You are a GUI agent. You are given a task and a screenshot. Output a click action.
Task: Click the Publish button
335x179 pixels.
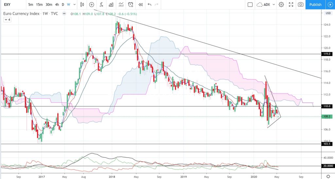pyautogui.click(x=315, y=5)
